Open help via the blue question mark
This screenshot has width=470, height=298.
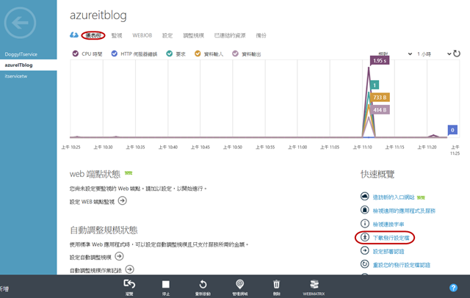(x=454, y=288)
